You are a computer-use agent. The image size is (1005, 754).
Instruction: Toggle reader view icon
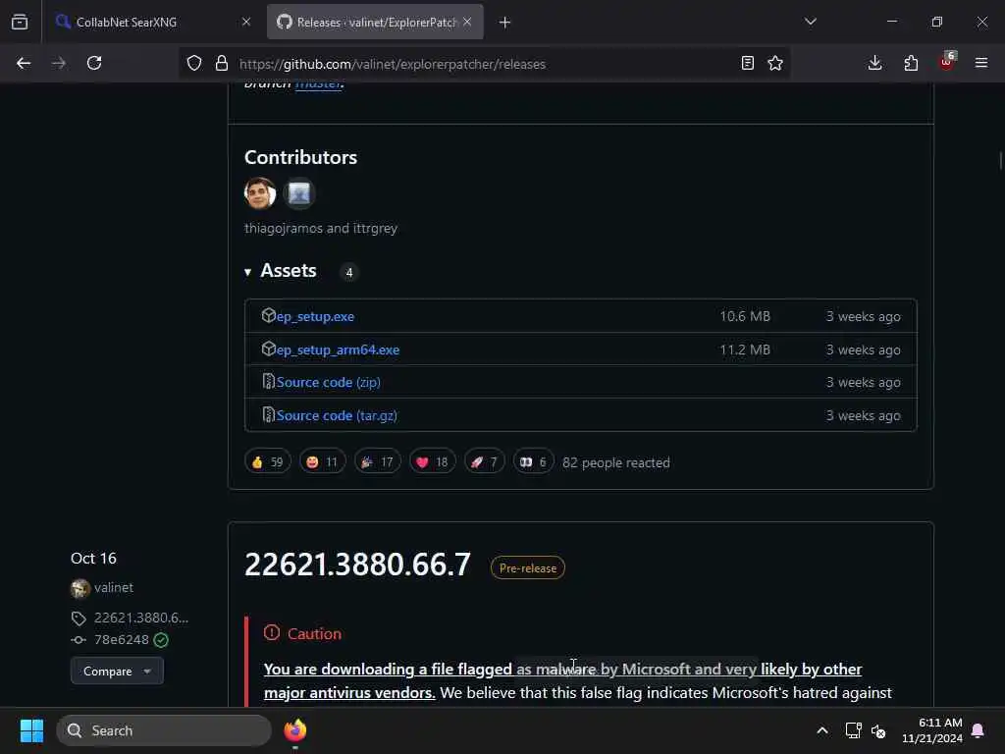(747, 63)
